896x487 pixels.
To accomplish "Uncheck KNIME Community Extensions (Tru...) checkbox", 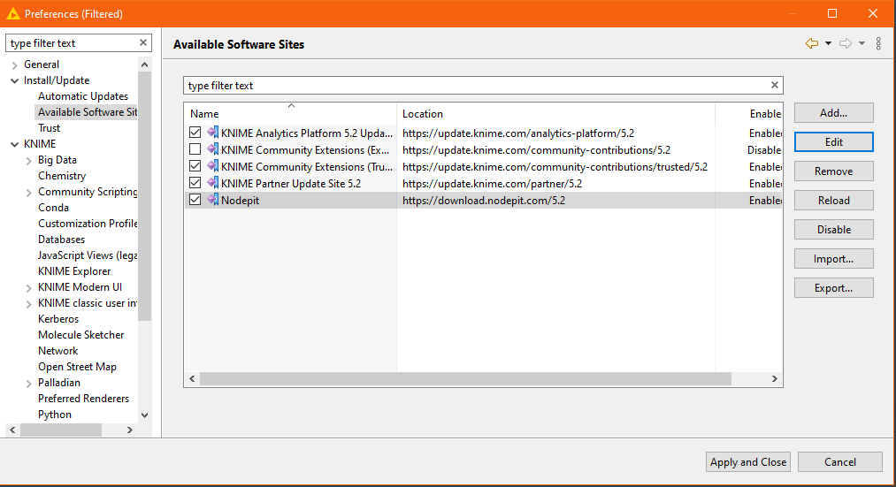I will [x=195, y=166].
